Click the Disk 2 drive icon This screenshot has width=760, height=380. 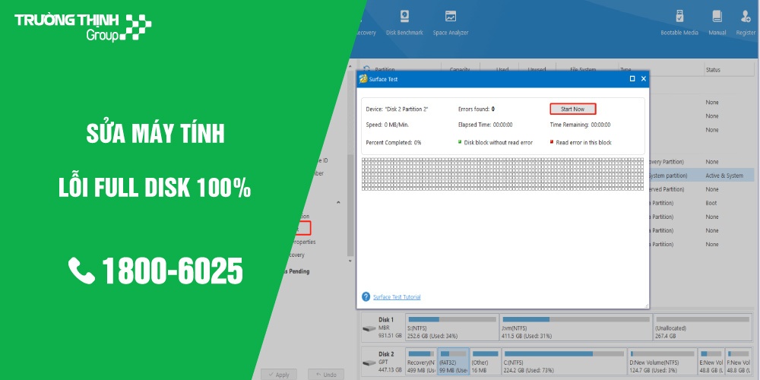tap(369, 363)
